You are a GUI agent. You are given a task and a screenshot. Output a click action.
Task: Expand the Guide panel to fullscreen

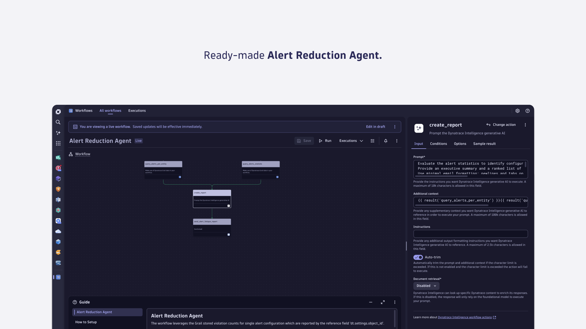click(x=382, y=302)
